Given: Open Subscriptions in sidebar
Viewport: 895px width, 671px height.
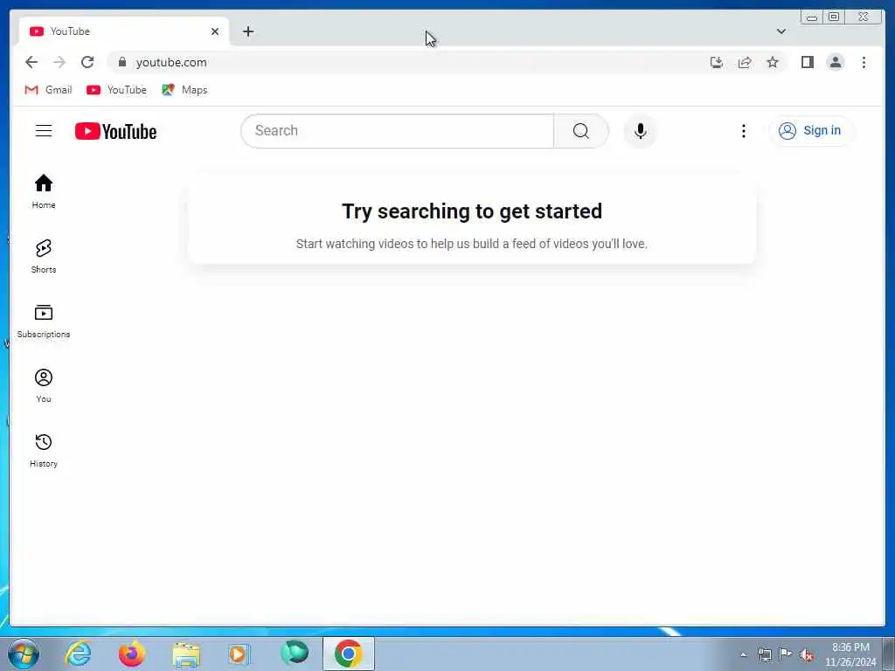Looking at the screenshot, I should tap(44, 322).
